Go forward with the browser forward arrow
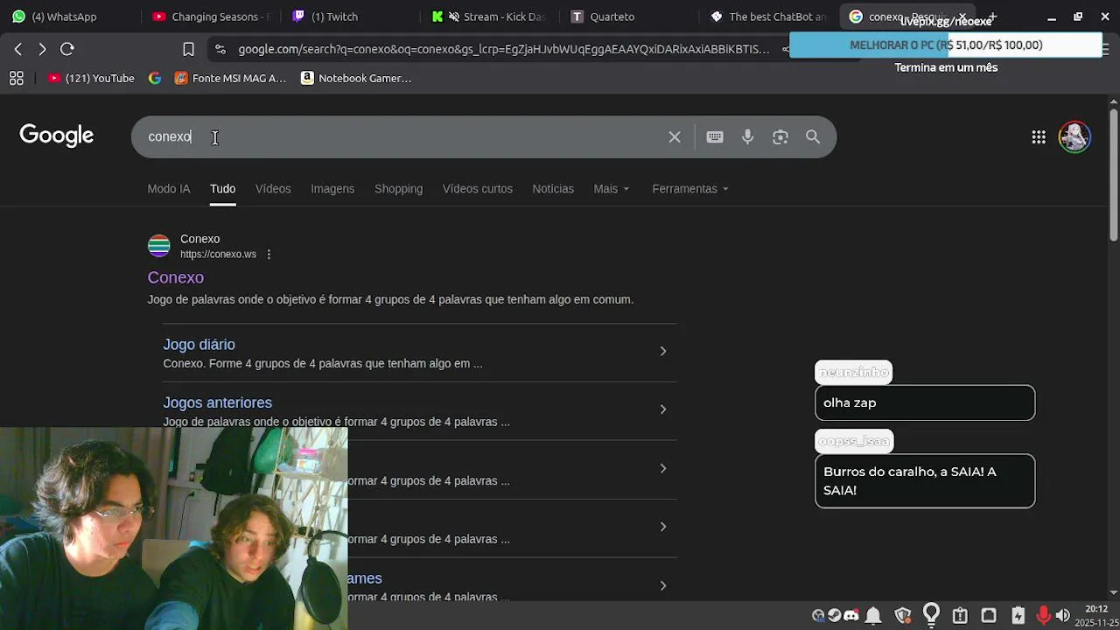Viewport: 1120px width, 630px height. (x=42, y=49)
